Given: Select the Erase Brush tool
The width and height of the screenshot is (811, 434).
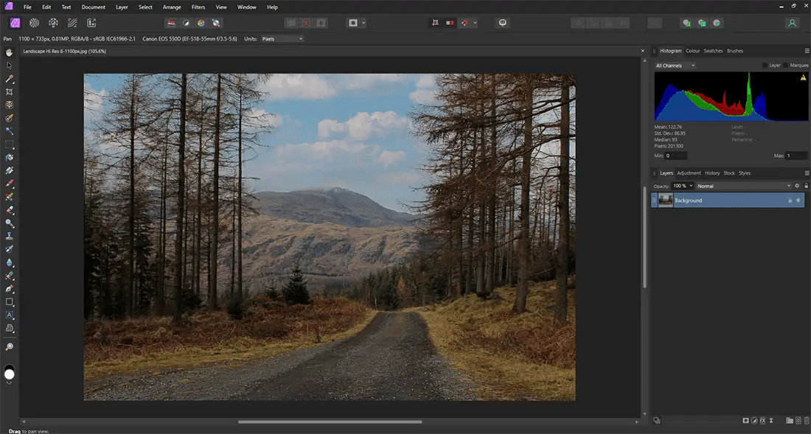Looking at the screenshot, I should [10, 210].
